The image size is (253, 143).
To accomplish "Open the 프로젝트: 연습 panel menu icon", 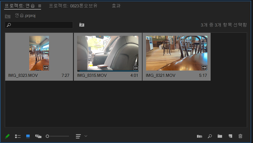I will 40,6.
